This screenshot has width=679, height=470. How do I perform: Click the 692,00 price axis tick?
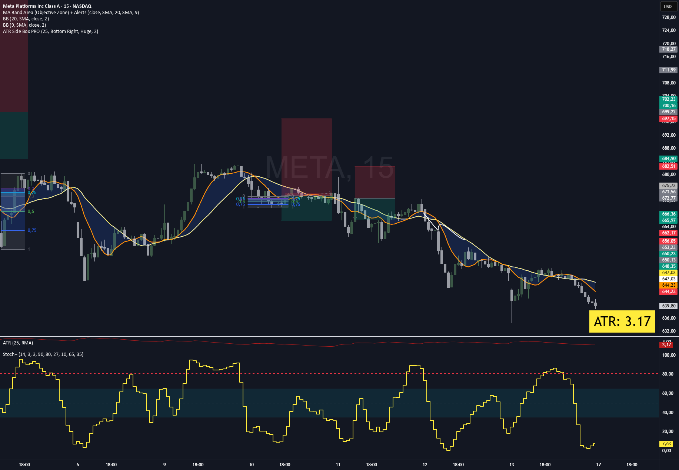pos(669,135)
